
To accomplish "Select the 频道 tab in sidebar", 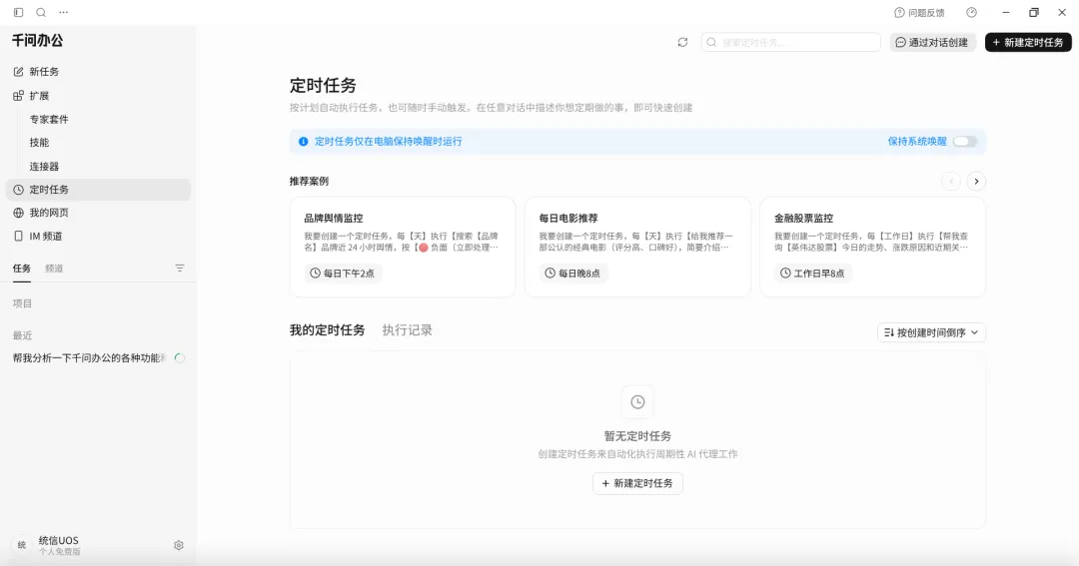I will point(54,269).
